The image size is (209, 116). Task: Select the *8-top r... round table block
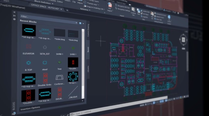(73, 77)
